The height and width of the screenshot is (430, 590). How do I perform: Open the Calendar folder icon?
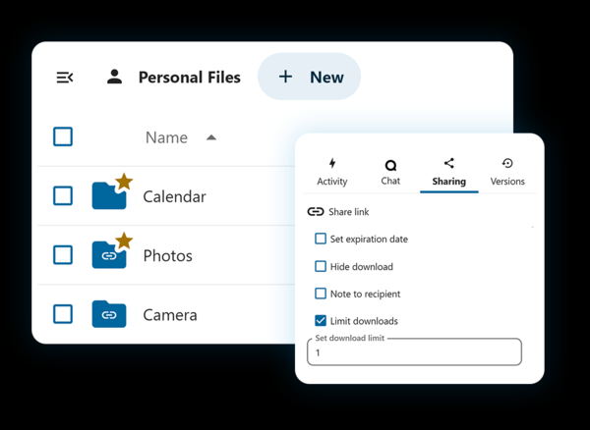[108, 196]
